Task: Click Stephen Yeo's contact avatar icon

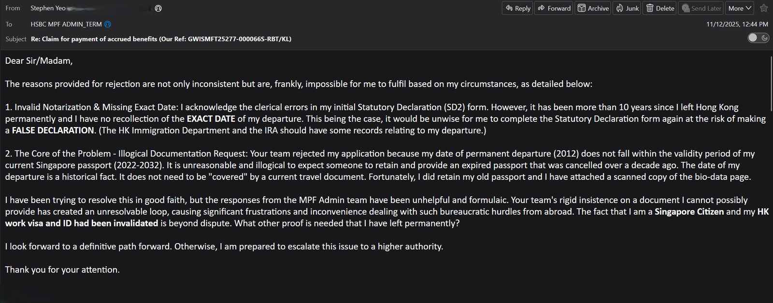Action: [157, 8]
